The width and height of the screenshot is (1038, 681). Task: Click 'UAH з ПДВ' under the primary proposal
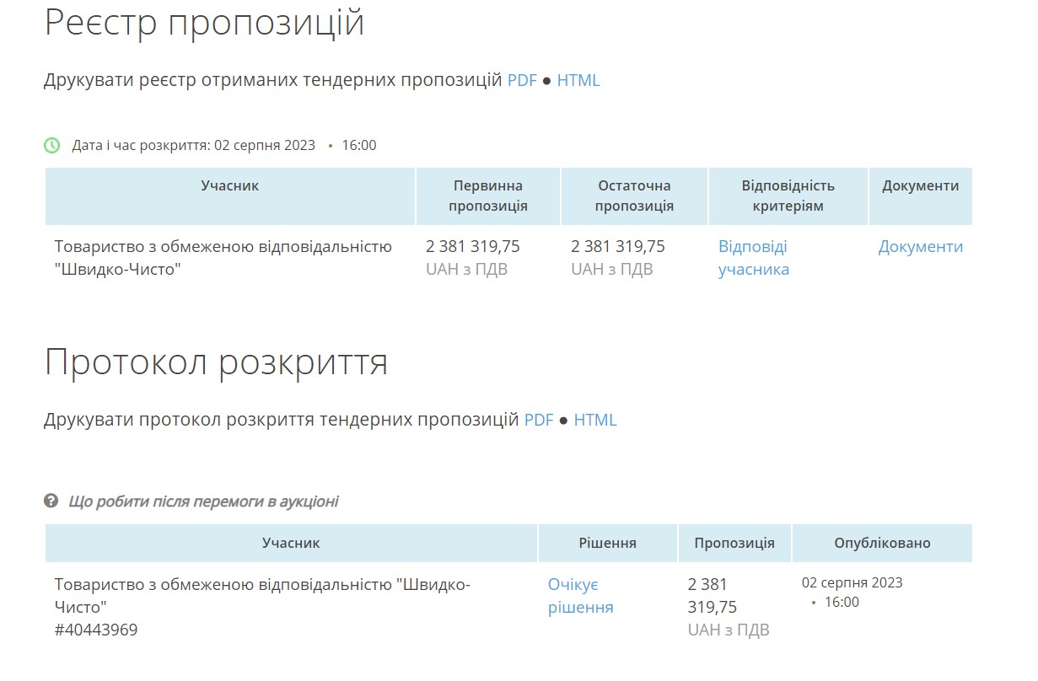point(467,270)
